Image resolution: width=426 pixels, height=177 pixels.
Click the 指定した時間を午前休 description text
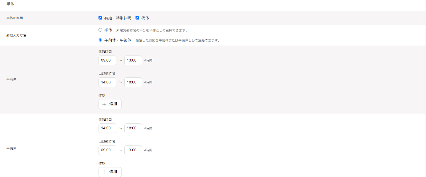(x=178, y=40)
